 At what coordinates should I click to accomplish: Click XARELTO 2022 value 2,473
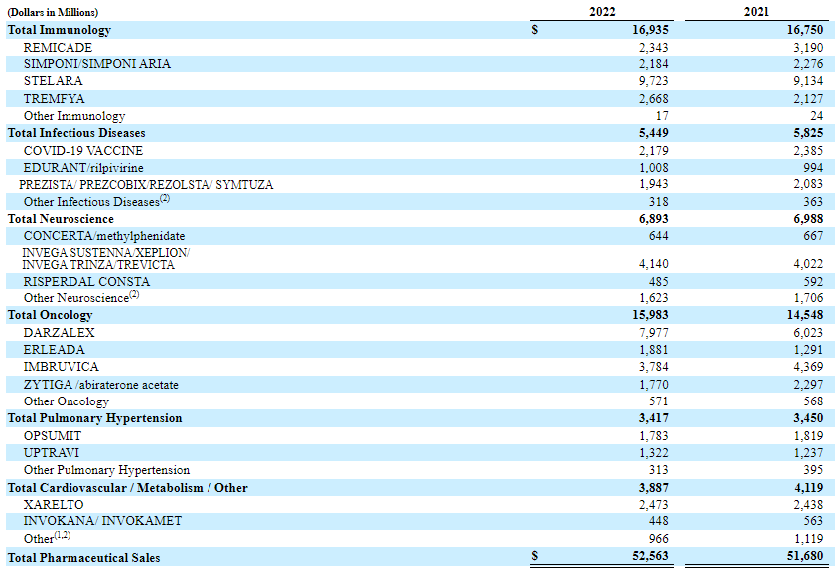[654, 505]
